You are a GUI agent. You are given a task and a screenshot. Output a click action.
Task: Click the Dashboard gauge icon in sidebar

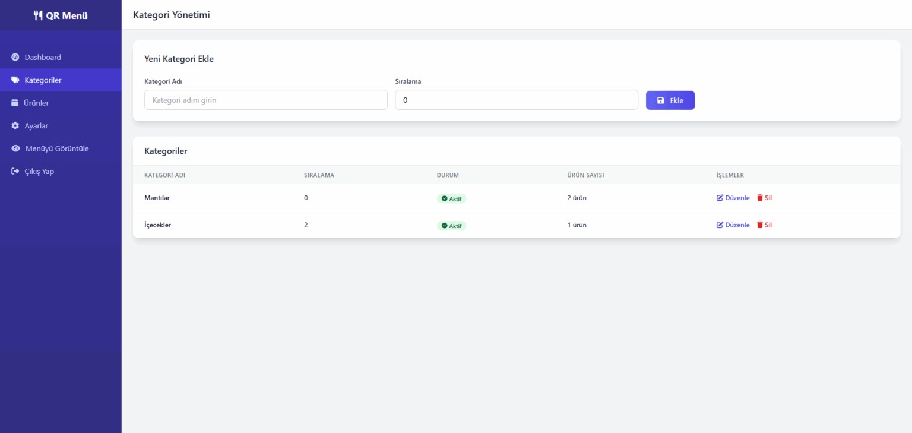pyautogui.click(x=15, y=58)
